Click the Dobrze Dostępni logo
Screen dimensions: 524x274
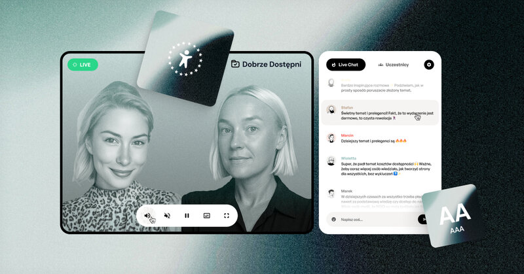pos(265,64)
